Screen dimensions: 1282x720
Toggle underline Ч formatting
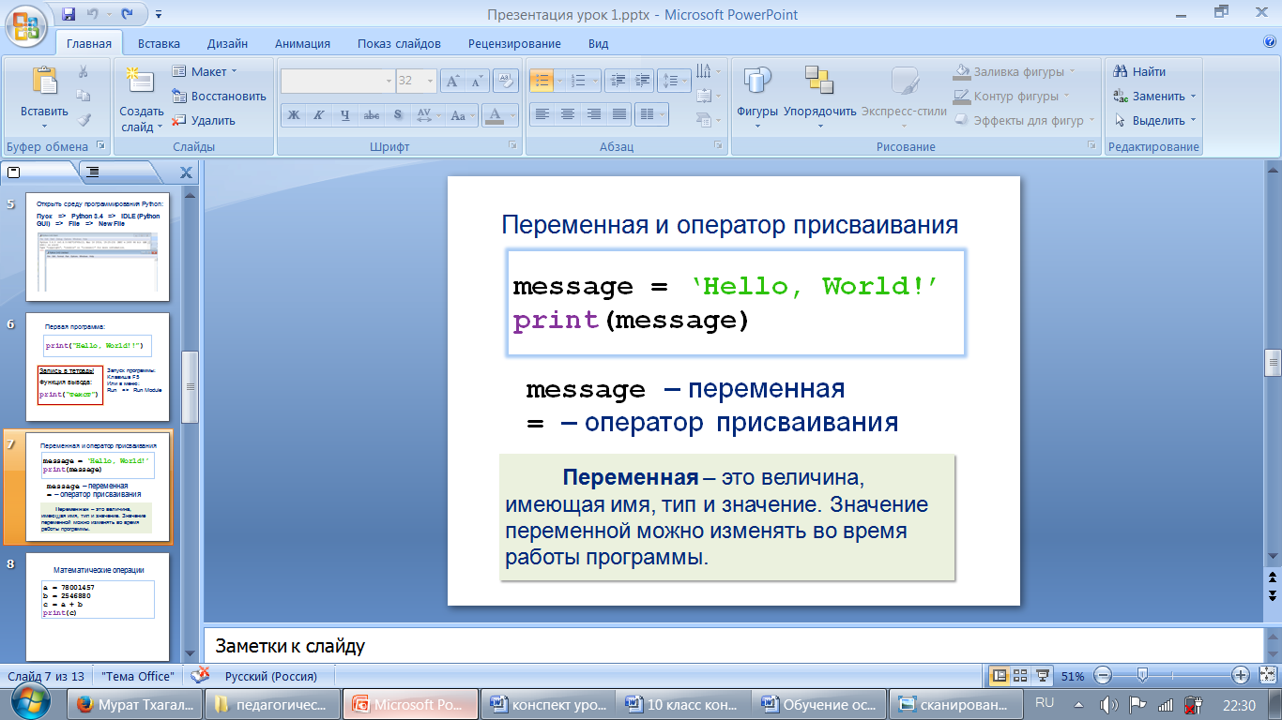[345, 115]
